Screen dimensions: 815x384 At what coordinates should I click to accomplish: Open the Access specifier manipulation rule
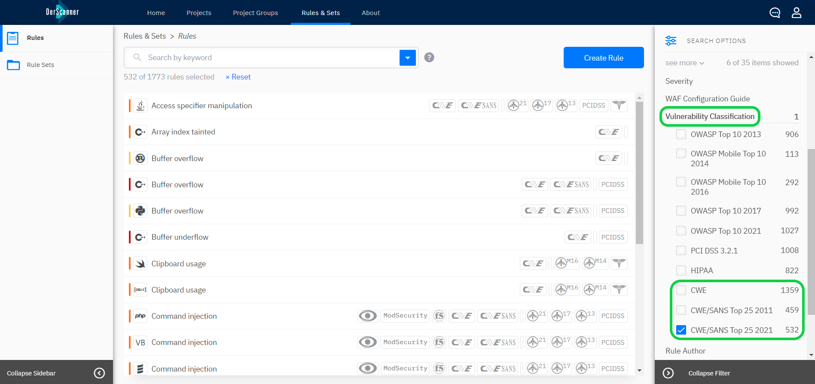[x=201, y=106]
